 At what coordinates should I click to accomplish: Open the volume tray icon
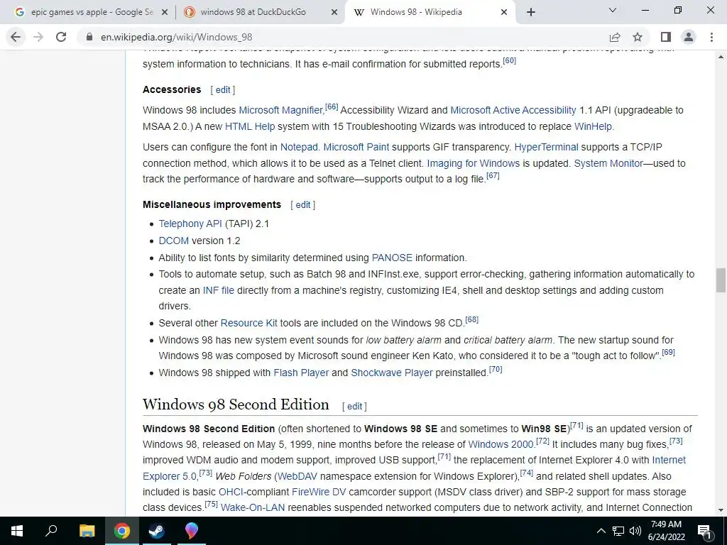pyautogui.click(x=635, y=531)
